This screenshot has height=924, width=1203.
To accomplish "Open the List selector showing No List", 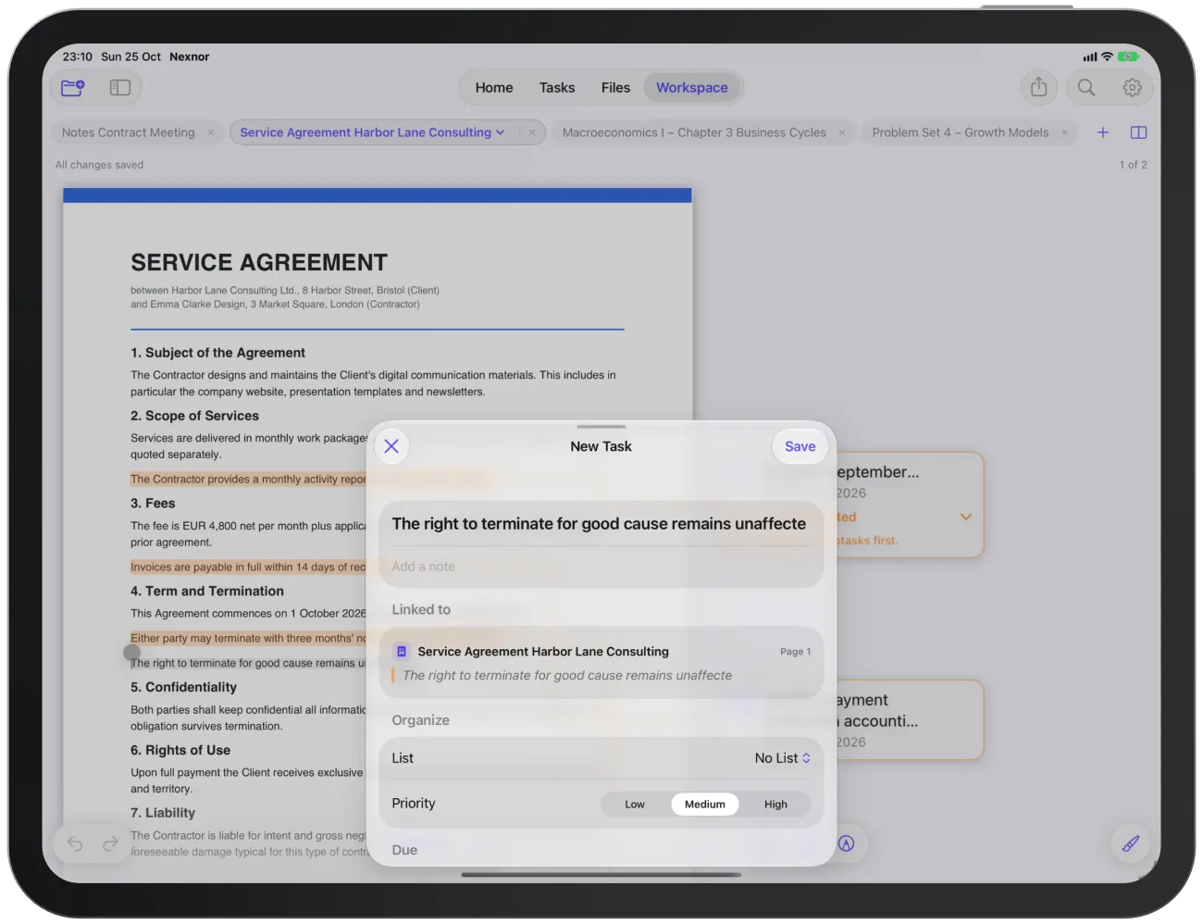I will [x=783, y=758].
